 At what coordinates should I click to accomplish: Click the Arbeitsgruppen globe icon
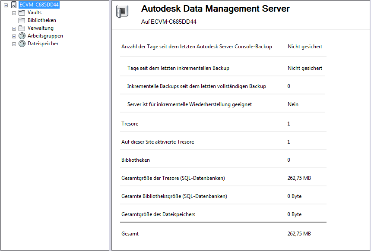[x=22, y=36]
